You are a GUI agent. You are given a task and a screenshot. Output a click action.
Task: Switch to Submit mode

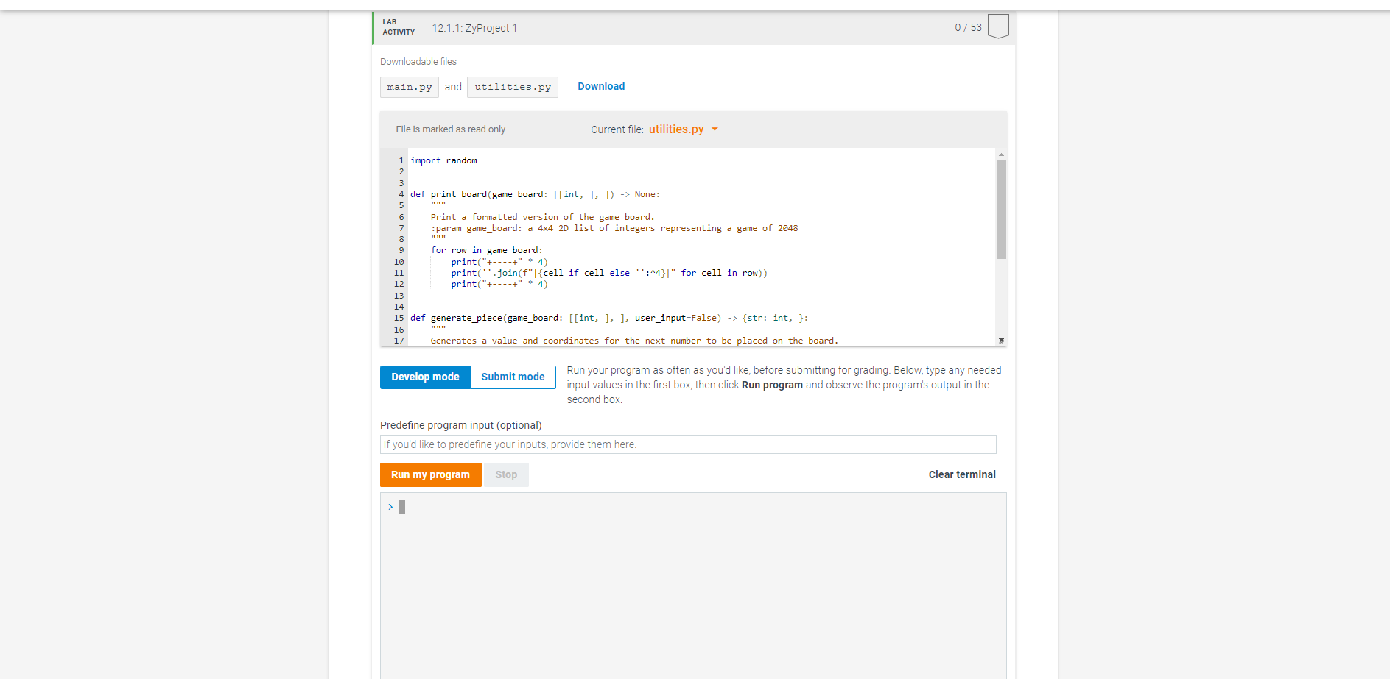point(513,377)
